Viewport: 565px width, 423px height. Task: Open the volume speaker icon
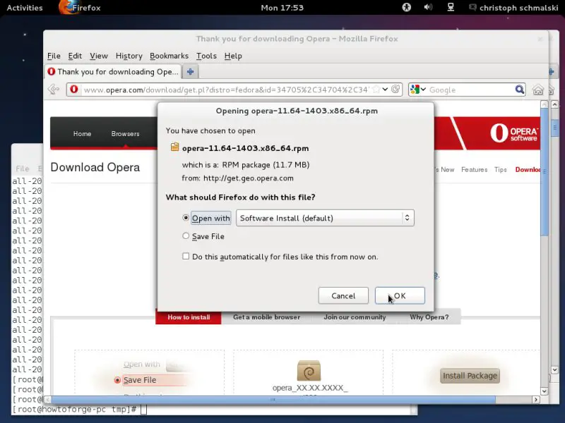tap(428, 7)
